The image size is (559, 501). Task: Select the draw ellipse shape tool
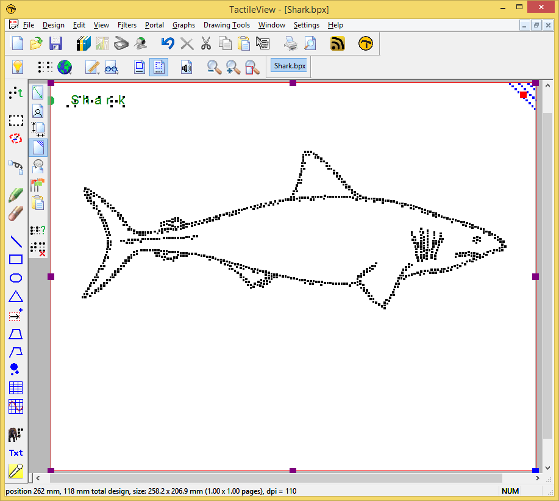coord(15,278)
